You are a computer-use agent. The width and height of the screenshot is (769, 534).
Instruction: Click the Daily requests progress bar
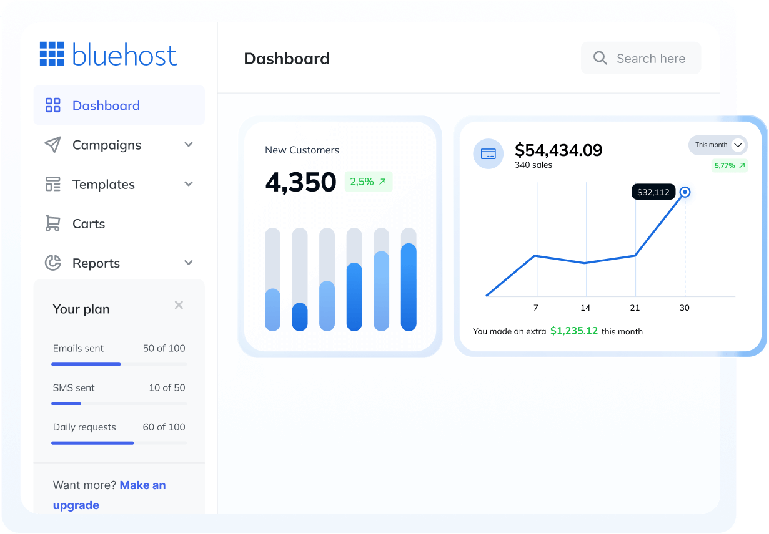119,443
